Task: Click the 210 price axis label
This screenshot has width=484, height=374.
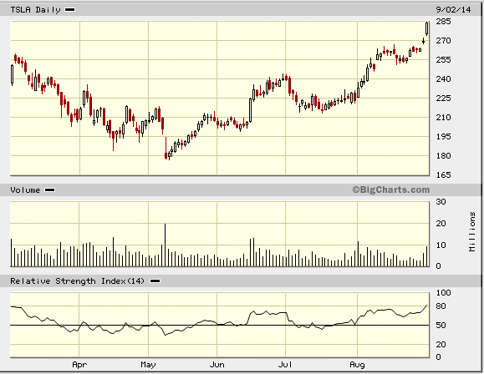Action: click(x=443, y=117)
